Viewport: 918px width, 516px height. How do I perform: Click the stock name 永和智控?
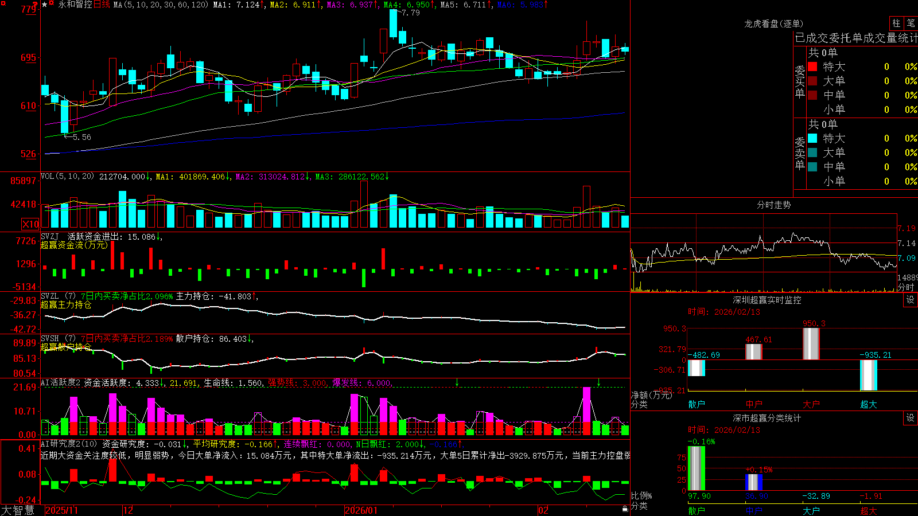75,5
